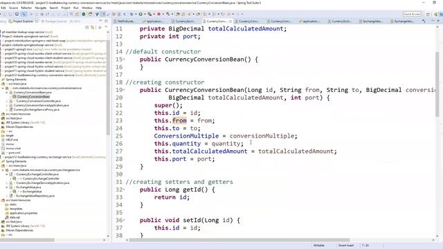Open the NetflixEureka editor tab
The height and width of the screenshot is (249, 443).
pos(125,21)
